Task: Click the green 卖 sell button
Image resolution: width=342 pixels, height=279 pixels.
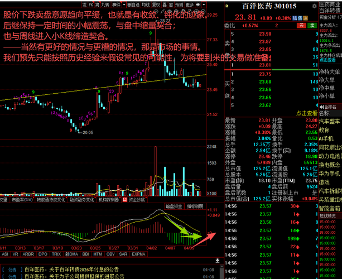Action: pyautogui.click(x=312, y=26)
